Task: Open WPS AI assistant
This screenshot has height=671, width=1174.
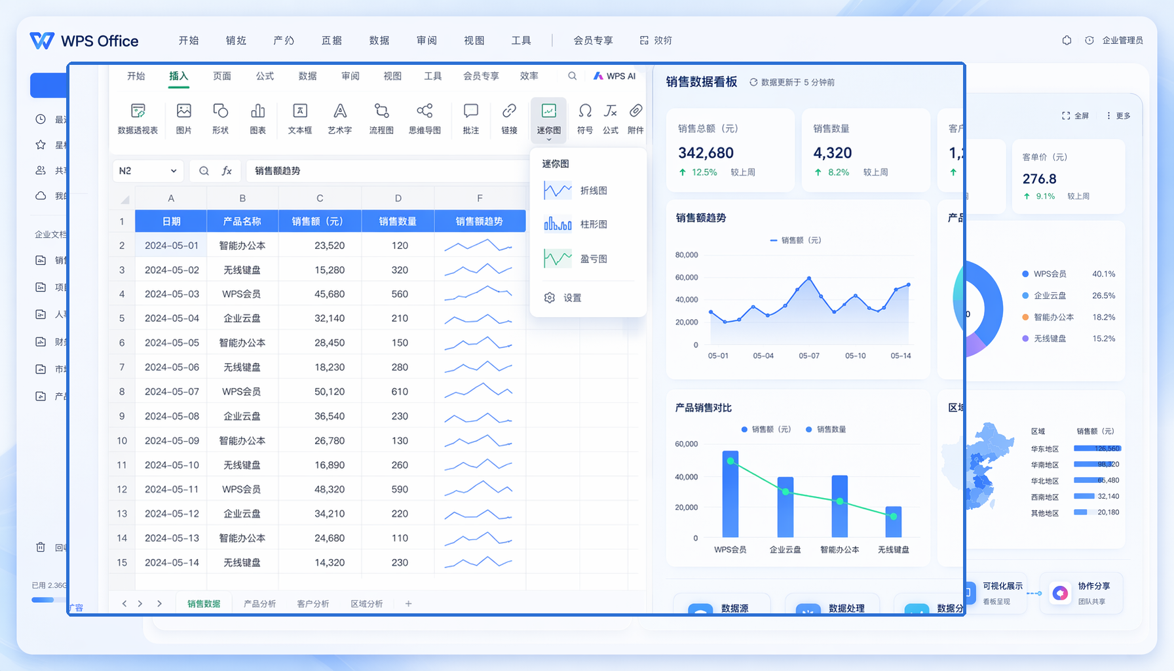Action: point(615,76)
